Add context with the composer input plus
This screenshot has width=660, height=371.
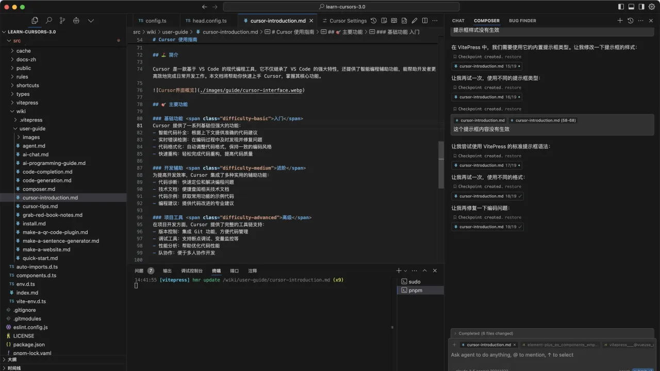tap(454, 345)
